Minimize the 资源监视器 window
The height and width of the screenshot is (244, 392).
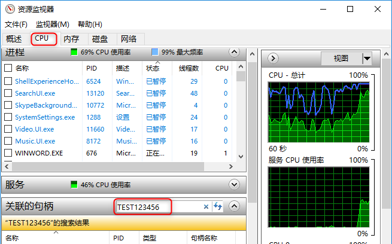point(323,9)
